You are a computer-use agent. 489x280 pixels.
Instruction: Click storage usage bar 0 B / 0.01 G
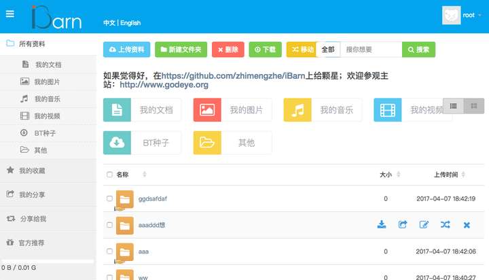[48, 262]
